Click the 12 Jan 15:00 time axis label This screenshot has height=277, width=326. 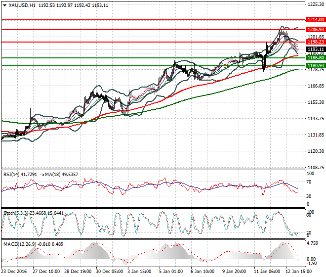tap(298, 272)
